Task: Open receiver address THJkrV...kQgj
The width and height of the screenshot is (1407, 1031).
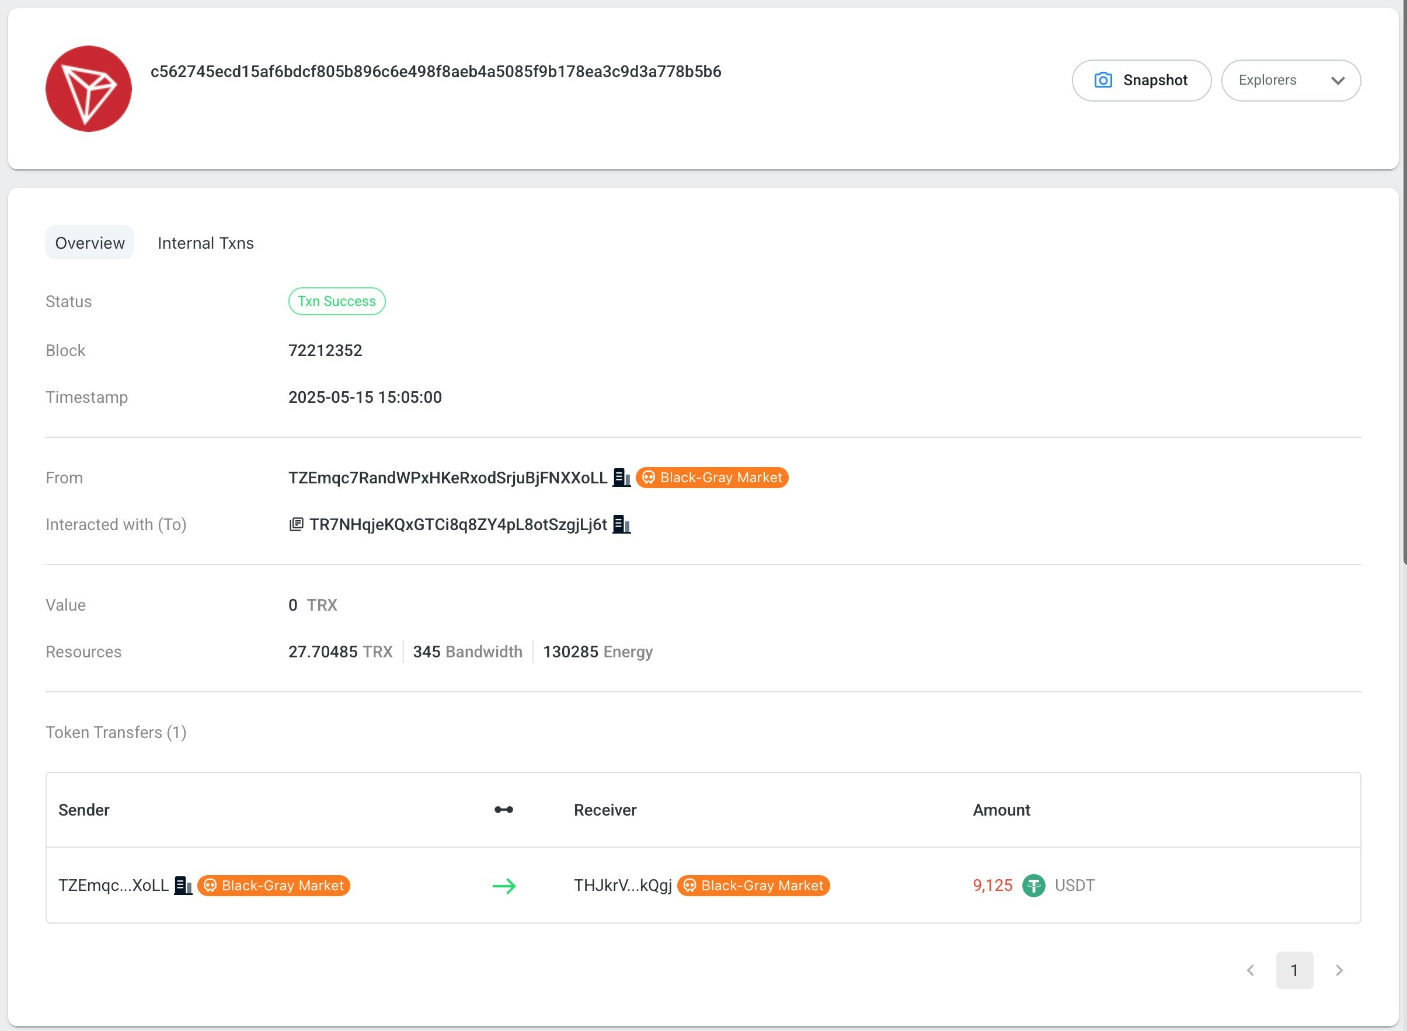Action: point(622,885)
